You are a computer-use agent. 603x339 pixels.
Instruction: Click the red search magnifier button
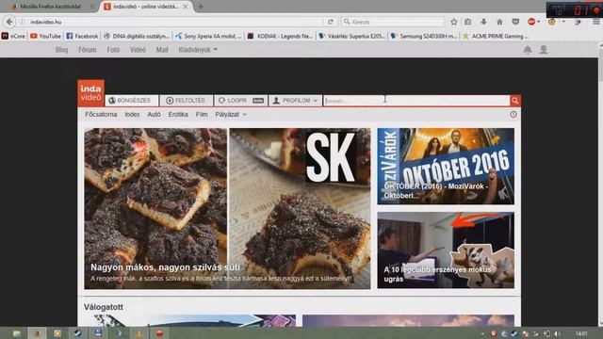(x=515, y=101)
